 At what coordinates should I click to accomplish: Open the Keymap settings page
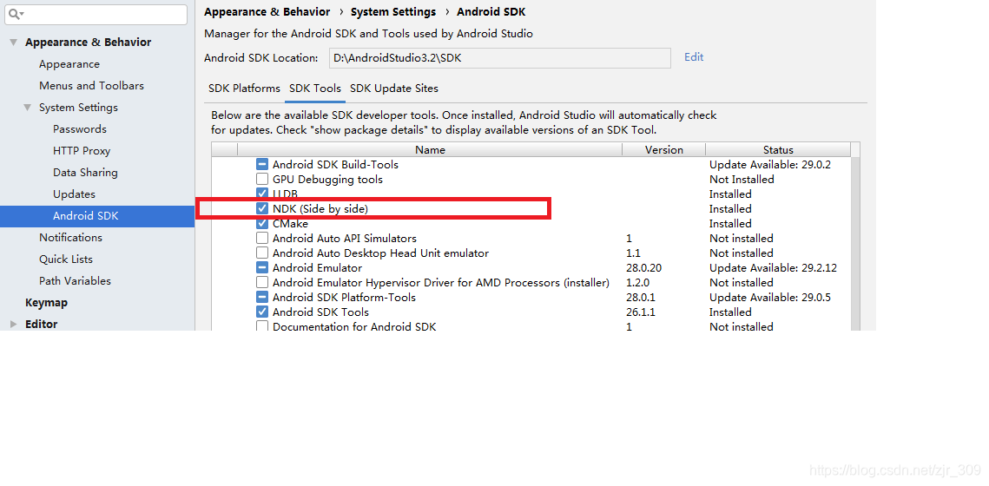click(46, 303)
